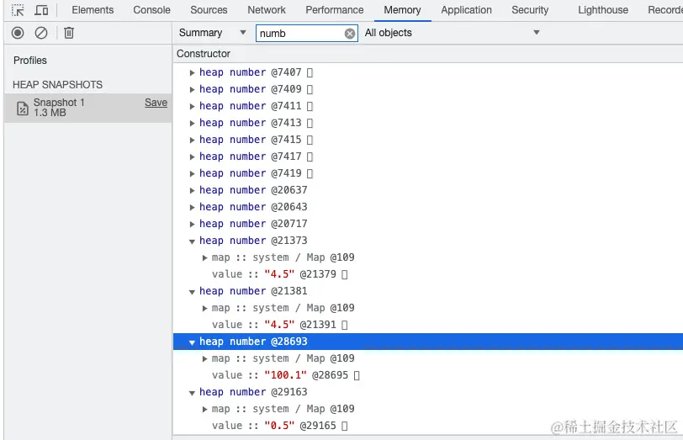Click the small box icon next to heap number @7413
This screenshot has width=683, height=440.
pos(310,124)
